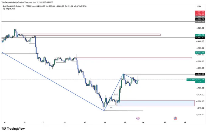The height and width of the screenshot is (133, 207).
Task: Click the 4,440.00 axis price
Action: coord(200,41)
